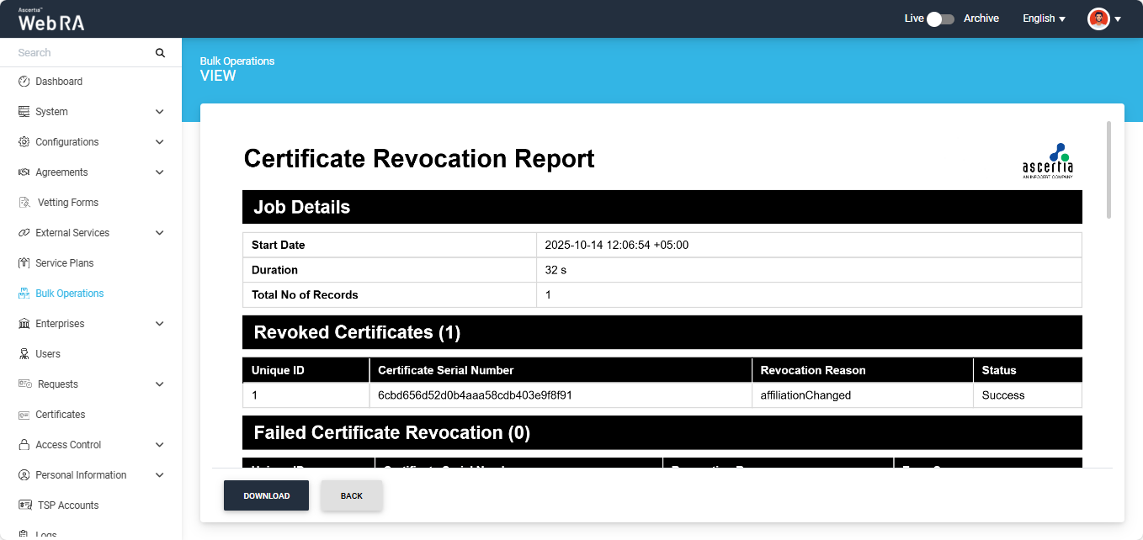Click the Vetting Forms icon
1143x540 pixels.
(x=24, y=203)
